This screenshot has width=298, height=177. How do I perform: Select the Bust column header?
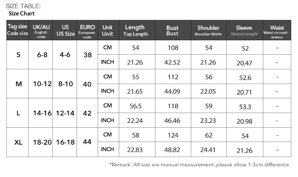coord(172,30)
